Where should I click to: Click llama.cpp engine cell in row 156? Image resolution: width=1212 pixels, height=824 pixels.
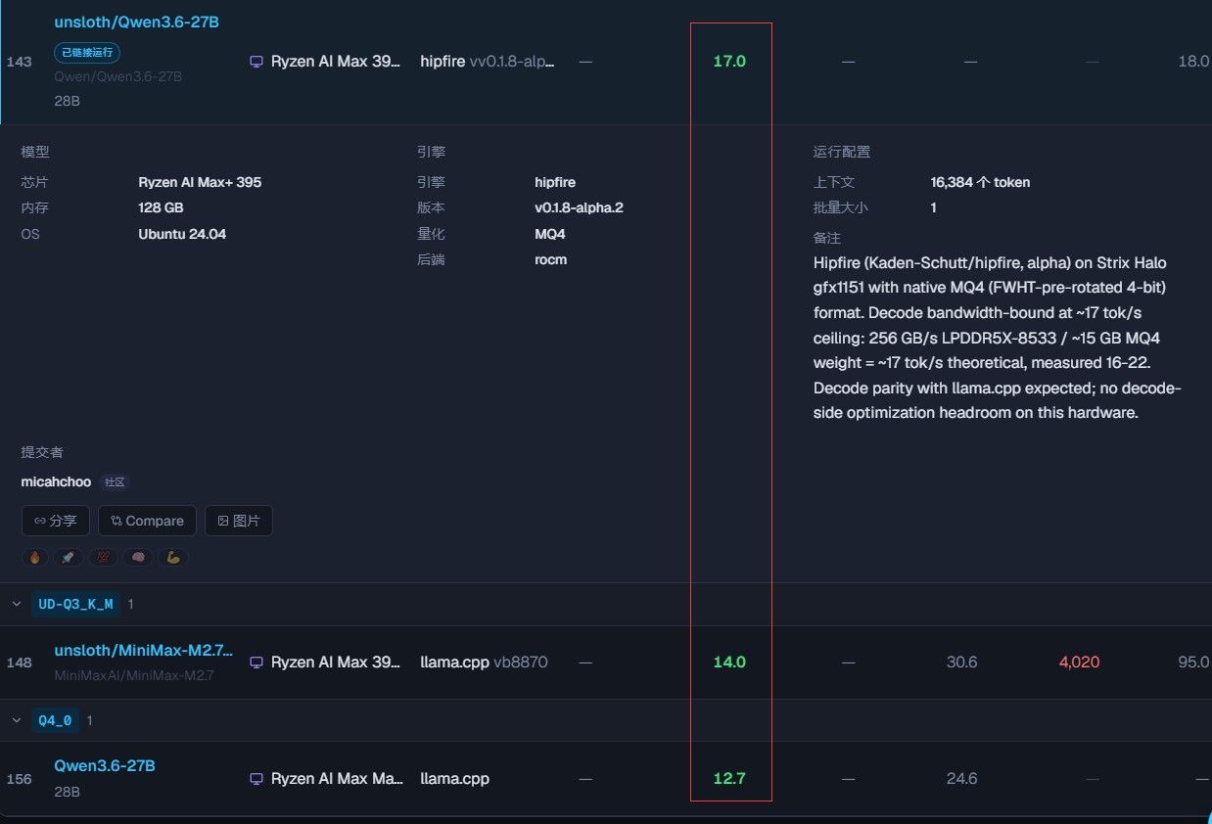tap(454, 779)
